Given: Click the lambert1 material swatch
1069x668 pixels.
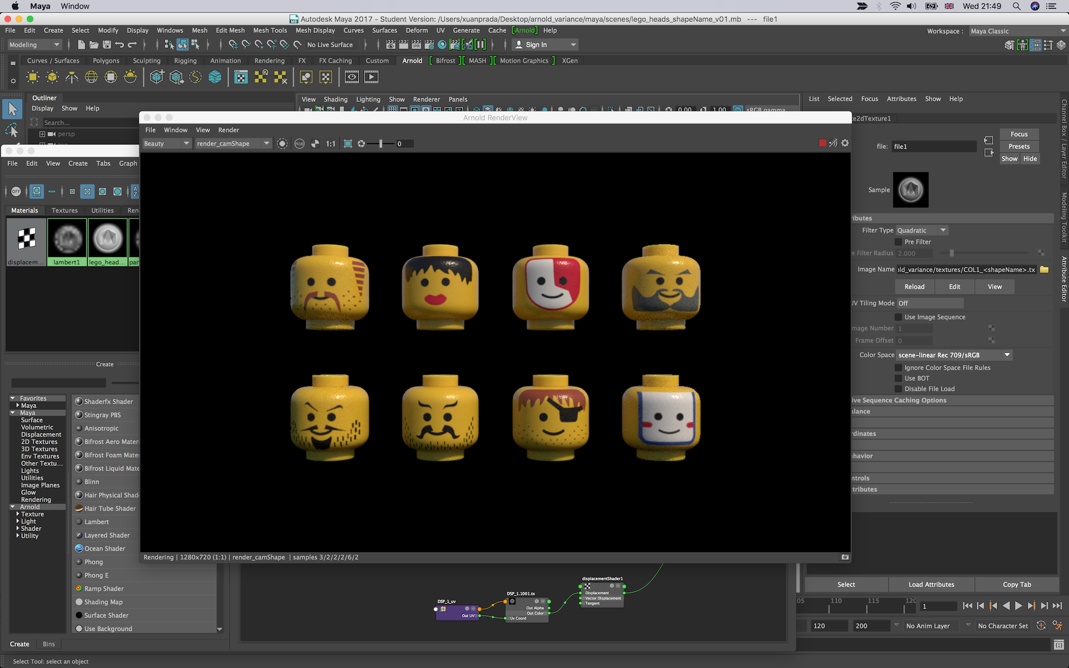Looking at the screenshot, I should [67, 242].
